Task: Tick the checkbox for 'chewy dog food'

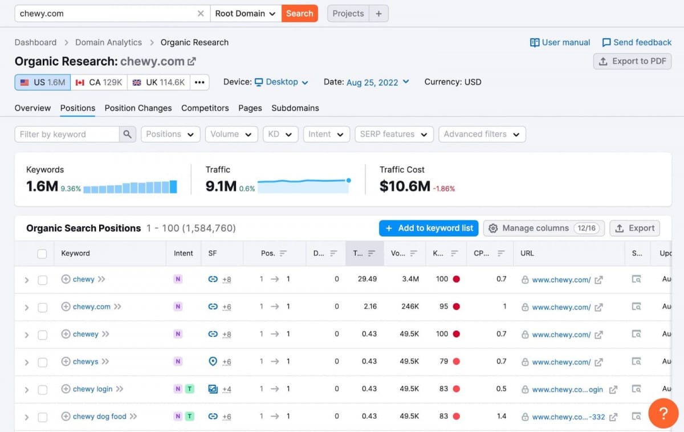Action: click(42, 417)
